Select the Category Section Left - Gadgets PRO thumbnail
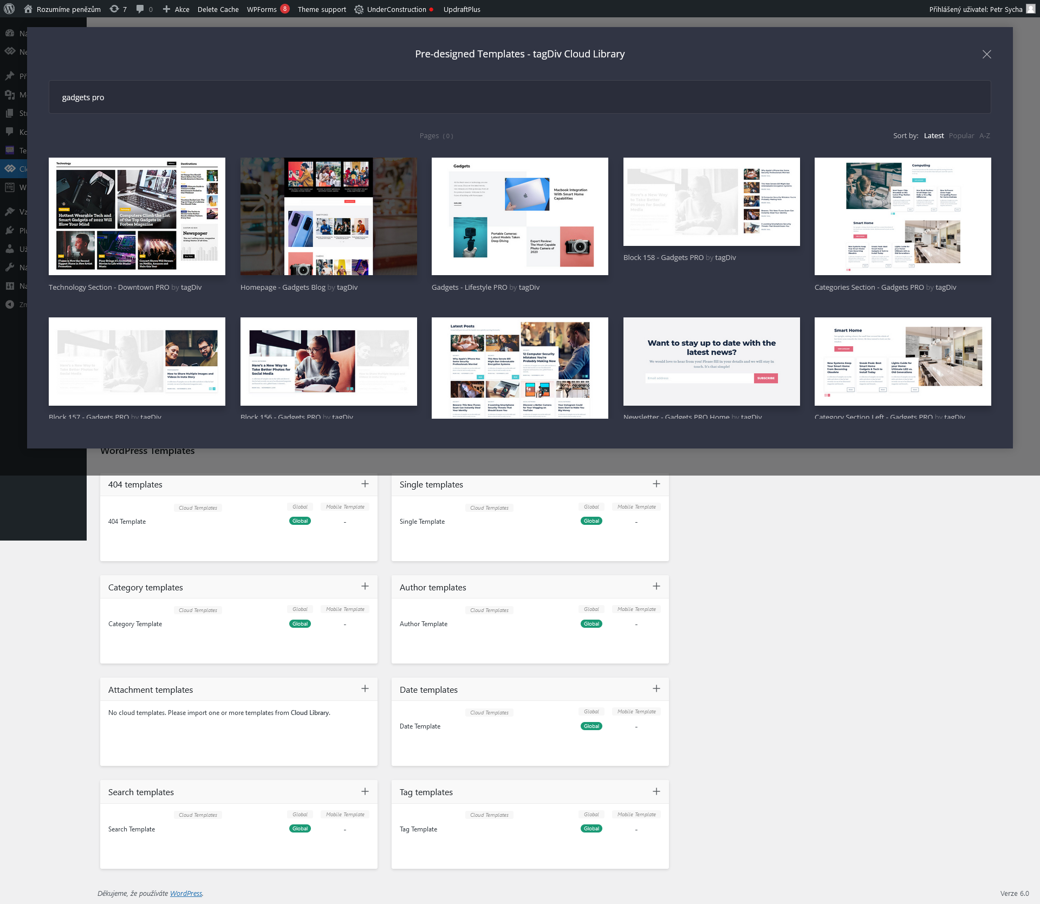1040x904 pixels. tap(903, 361)
